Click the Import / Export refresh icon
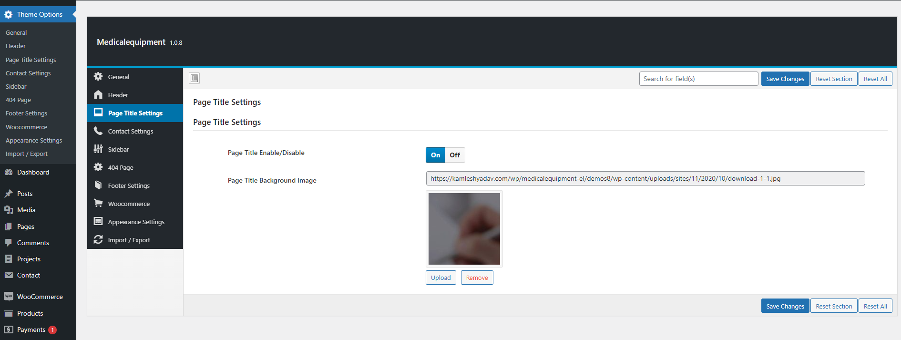This screenshot has height=340, width=901. tap(98, 240)
